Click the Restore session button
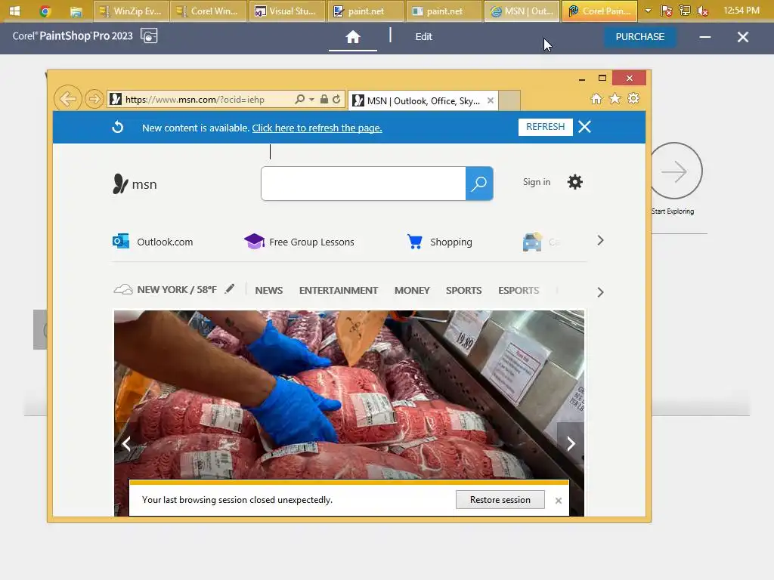The image size is (774, 580). click(500, 500)
